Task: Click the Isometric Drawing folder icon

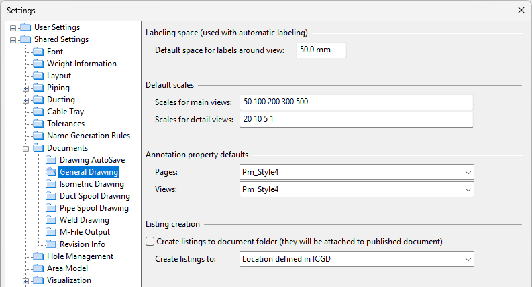Action: click(x=51, y=184)
